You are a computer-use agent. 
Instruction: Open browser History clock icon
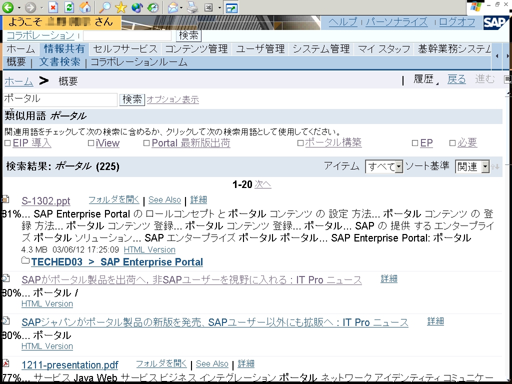(153, 7)
